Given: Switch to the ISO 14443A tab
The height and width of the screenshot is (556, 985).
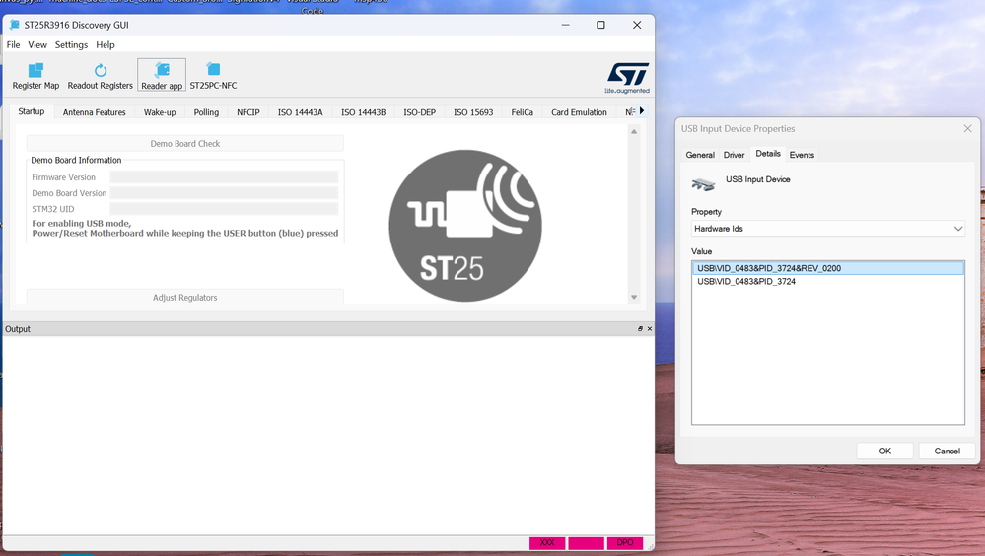Looking at the screenshot, I should click(x=301, y=112).
